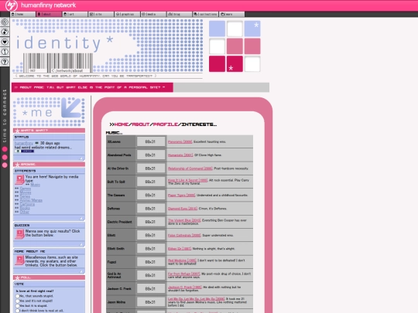Viewport: 418px width, 313px height.
Task: Open the Series interests link
Action: tap(25, 196)
